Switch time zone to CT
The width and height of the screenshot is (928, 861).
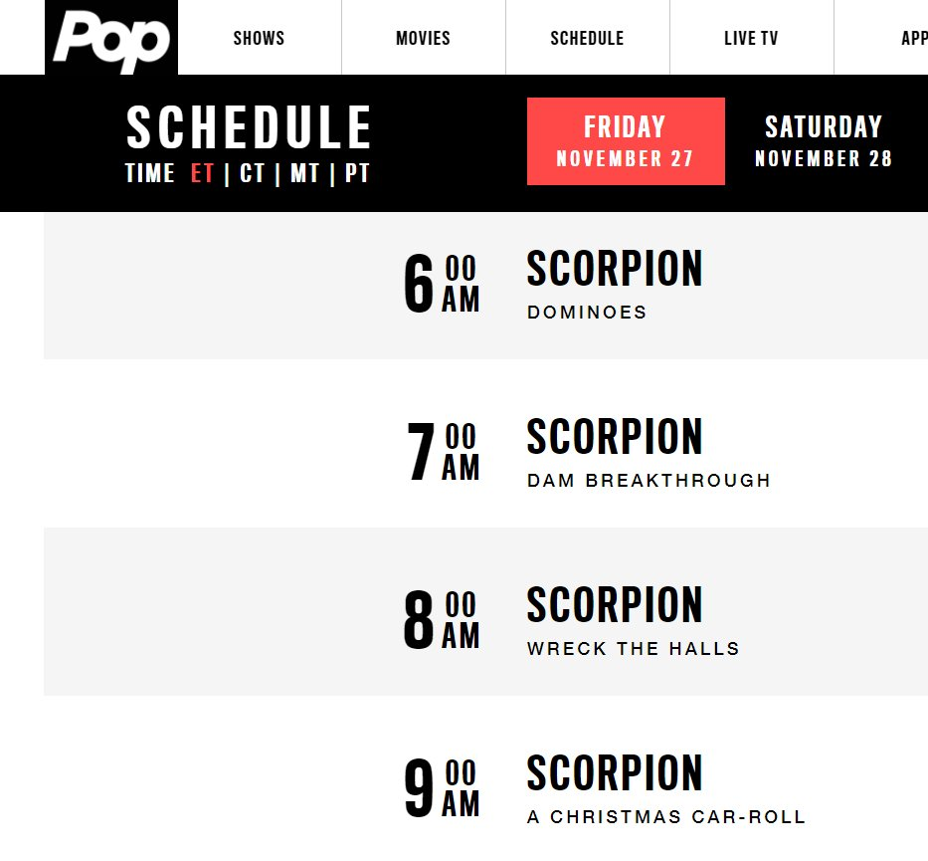click(x=252, y=173)
